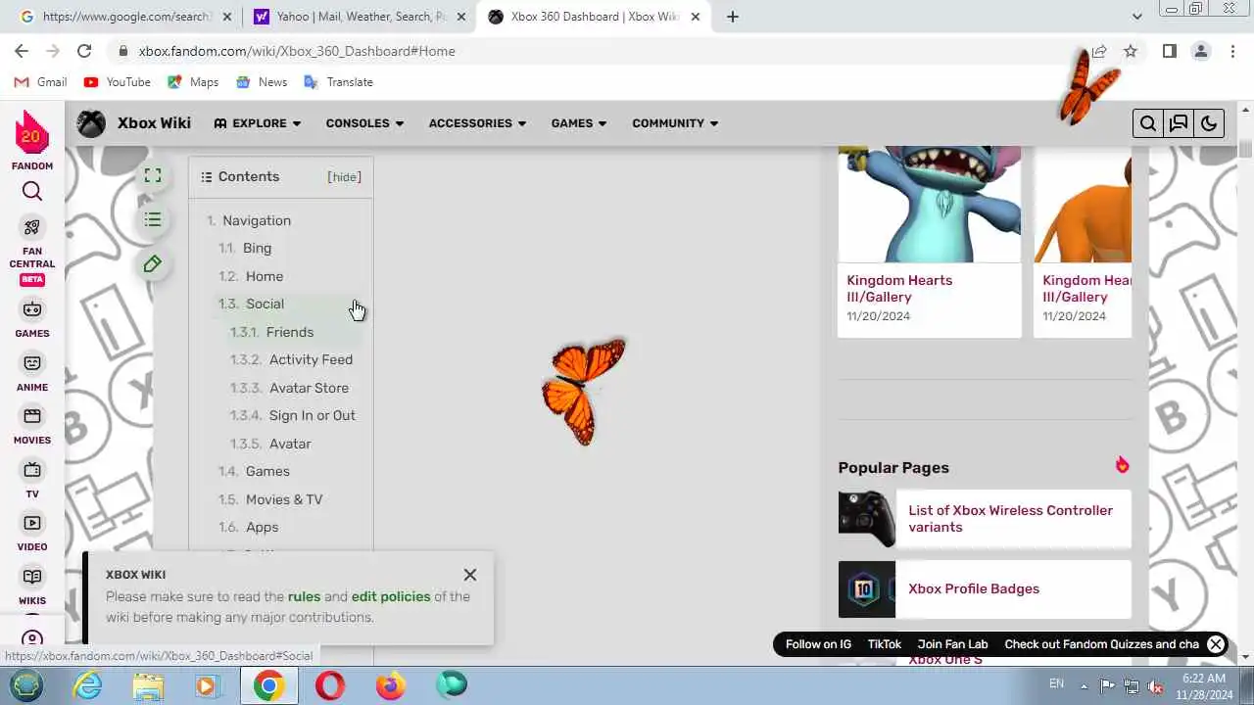The width and height of the screenshot is (1254, 705).
Task: Click the wiki header search icon
Action: (x=1148, y=123)
